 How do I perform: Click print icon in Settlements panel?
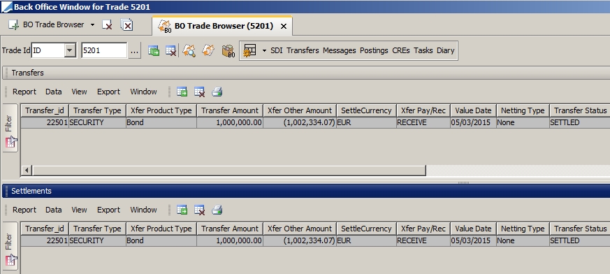click(x=217, y=210)
